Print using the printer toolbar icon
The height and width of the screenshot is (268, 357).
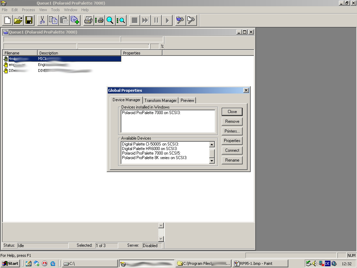click(x=88, y=20)
